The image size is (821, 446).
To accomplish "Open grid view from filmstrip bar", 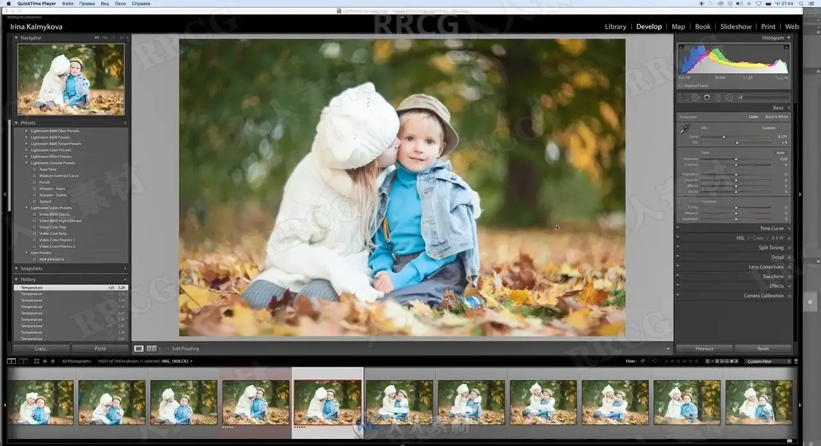I will (36, 361).
